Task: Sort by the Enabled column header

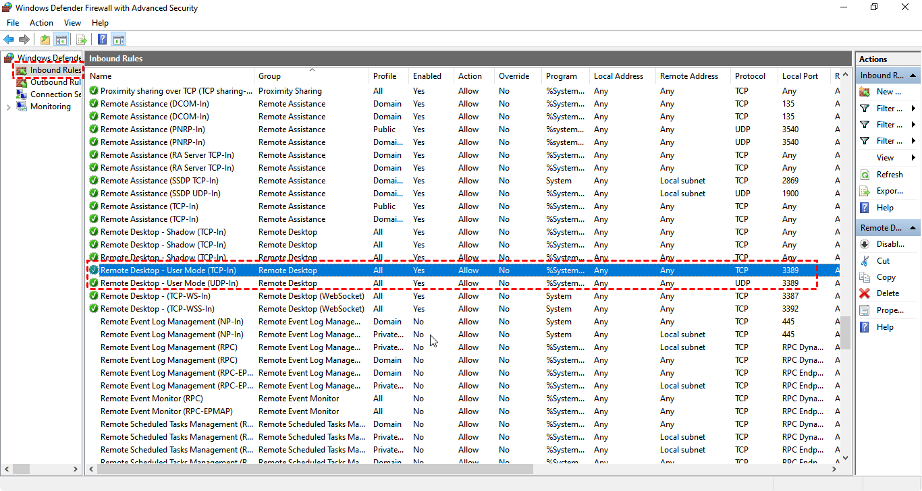Action: 431,76
